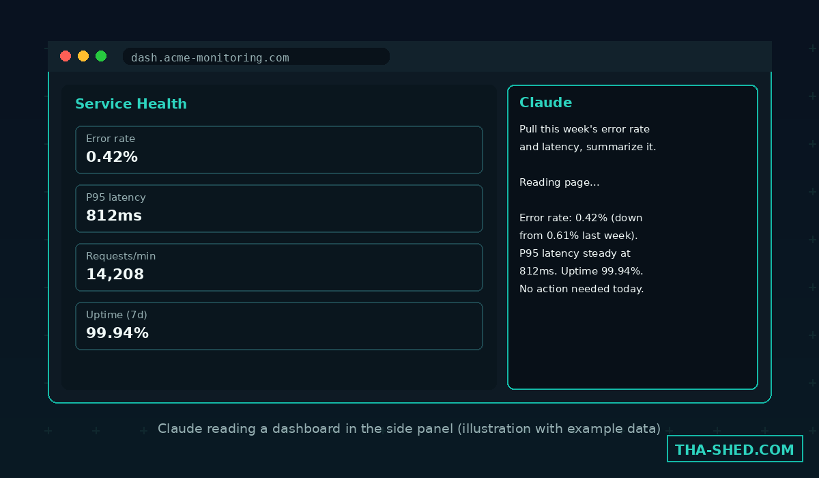Click the "and latency, summarize it." line

coord(588,147)
